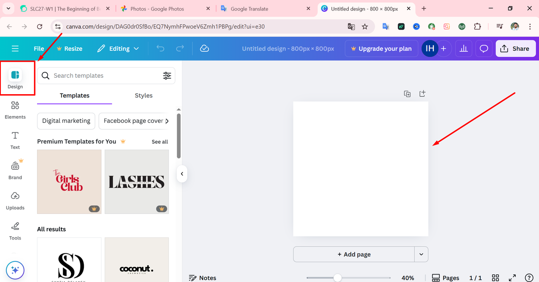Open template search filters

click(x=167, y=76)
